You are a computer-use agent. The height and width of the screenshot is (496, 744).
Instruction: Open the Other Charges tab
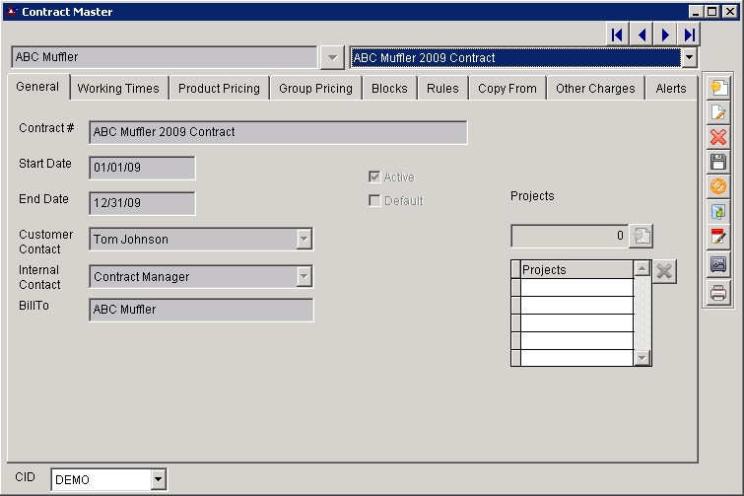pos(595,89)
